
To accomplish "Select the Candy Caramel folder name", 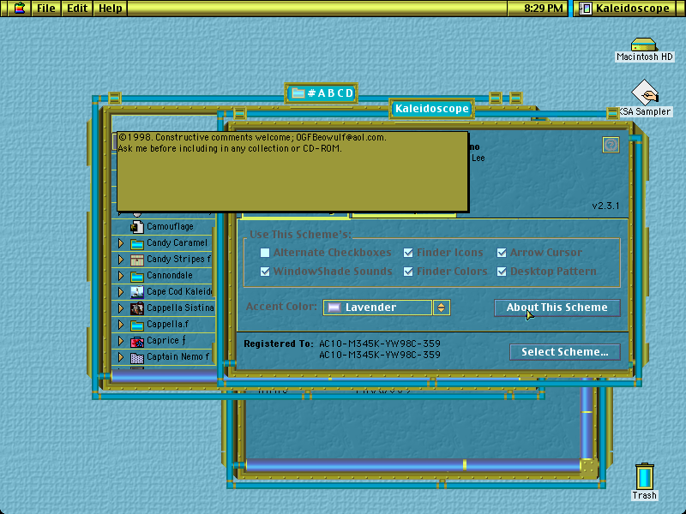I will point(177,243).
